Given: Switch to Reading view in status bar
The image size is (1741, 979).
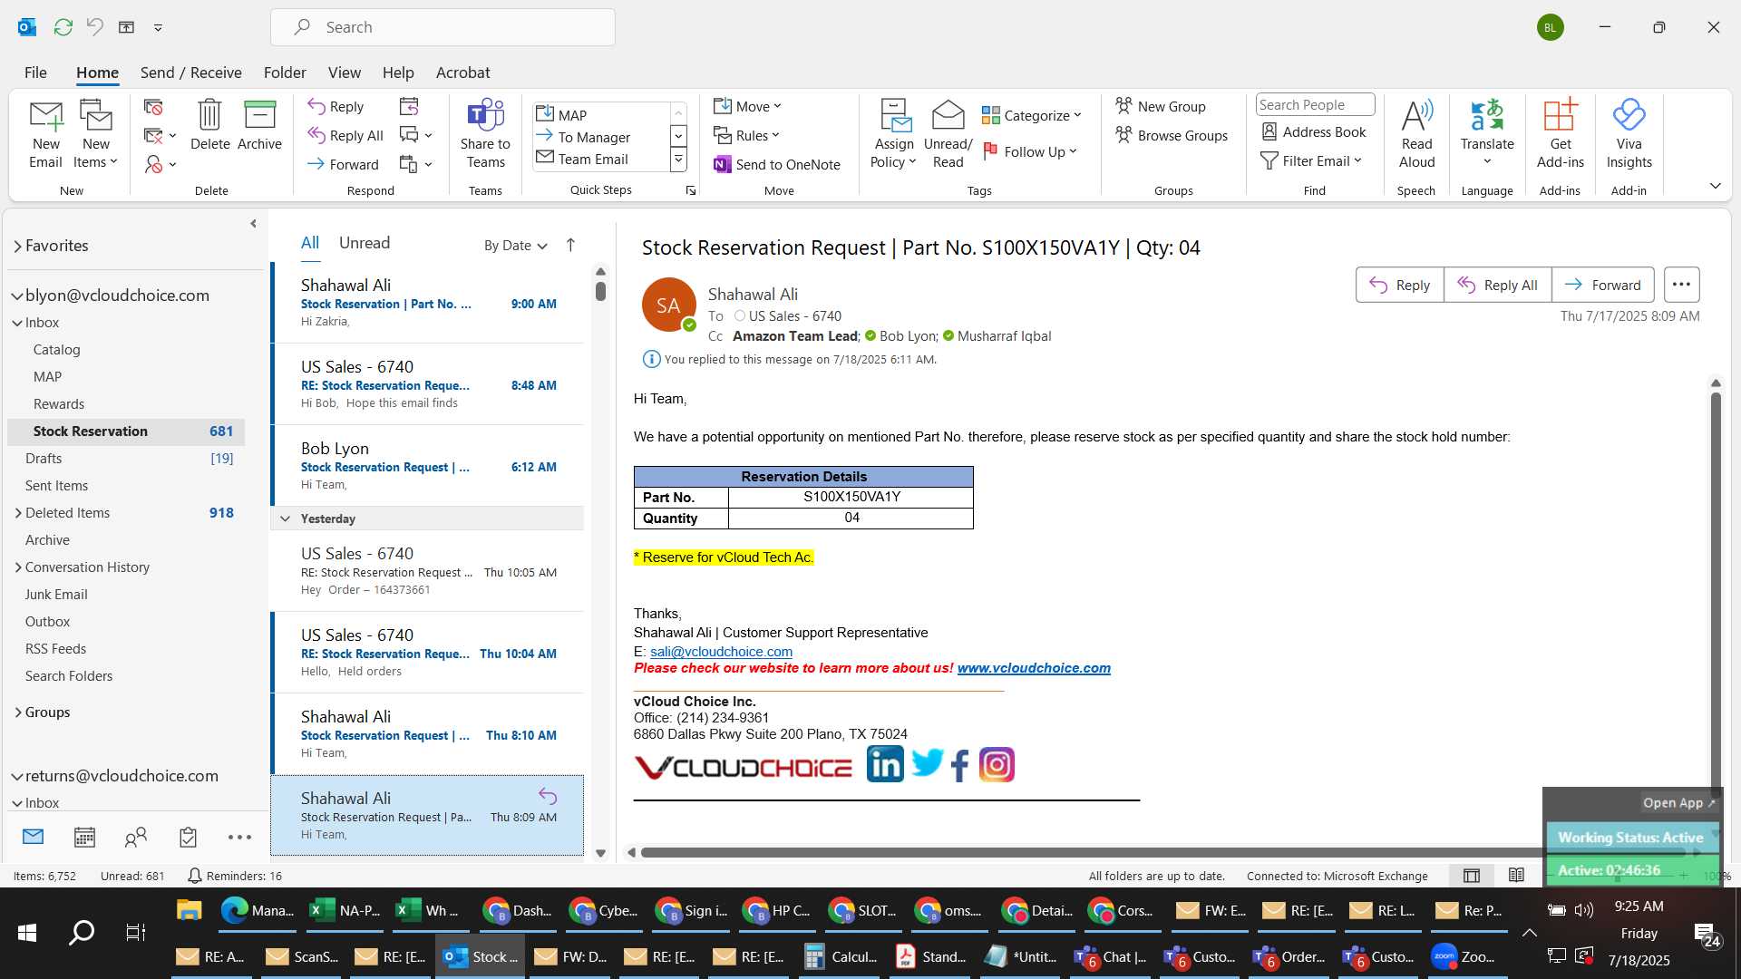Looking at the screenshot, I should [1516, 875].
